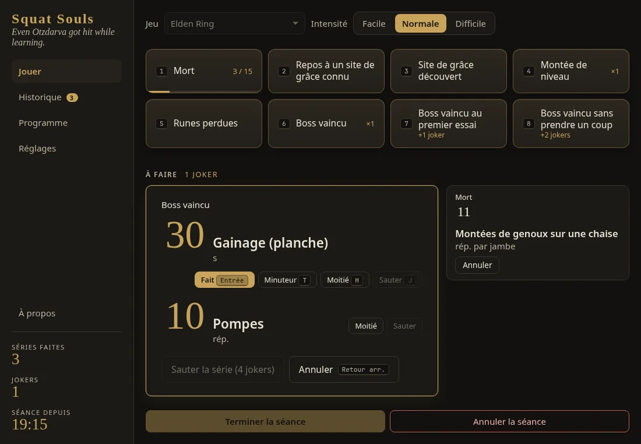
Task: Trigger the Mort event card
Action: click(204, 71)
